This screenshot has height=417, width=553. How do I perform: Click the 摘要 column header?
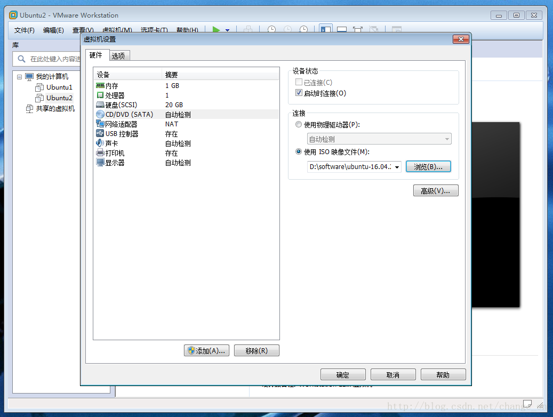pos(220,75)
